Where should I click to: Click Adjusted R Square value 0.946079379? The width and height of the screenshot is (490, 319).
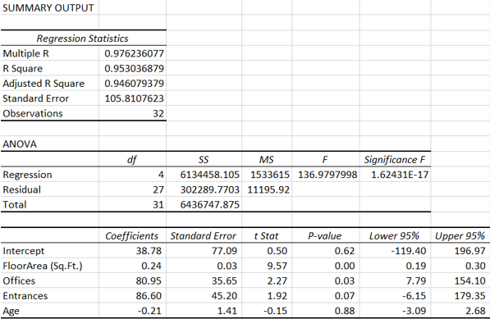134,84
